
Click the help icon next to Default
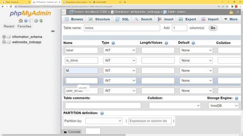[x=193, y=43]
